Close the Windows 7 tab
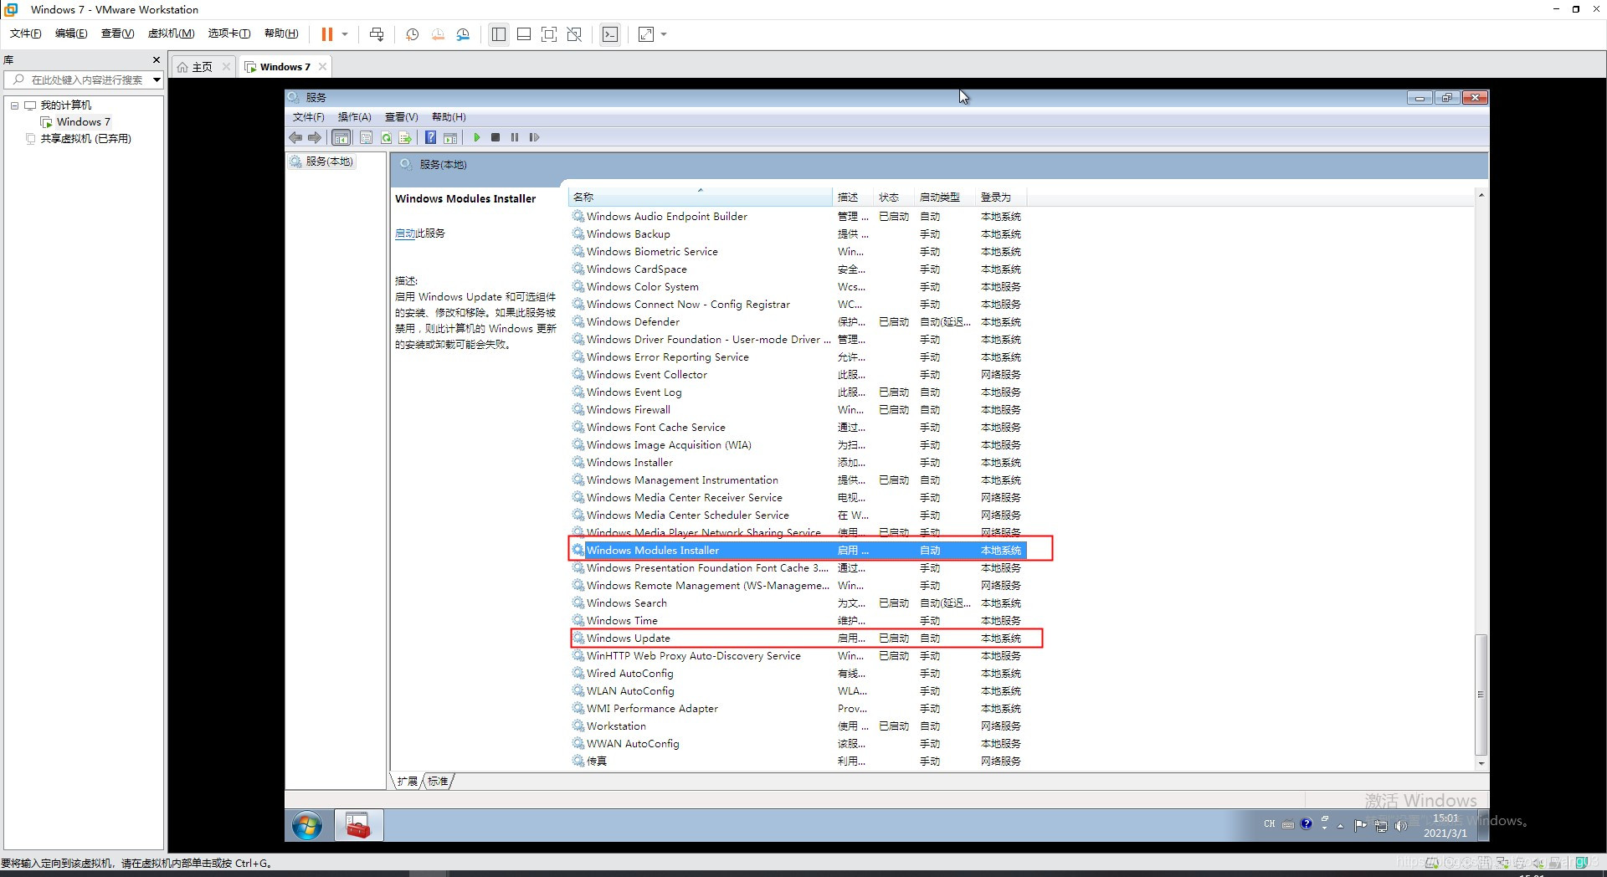Screen dimensions: 1607x877 point(322,66)
